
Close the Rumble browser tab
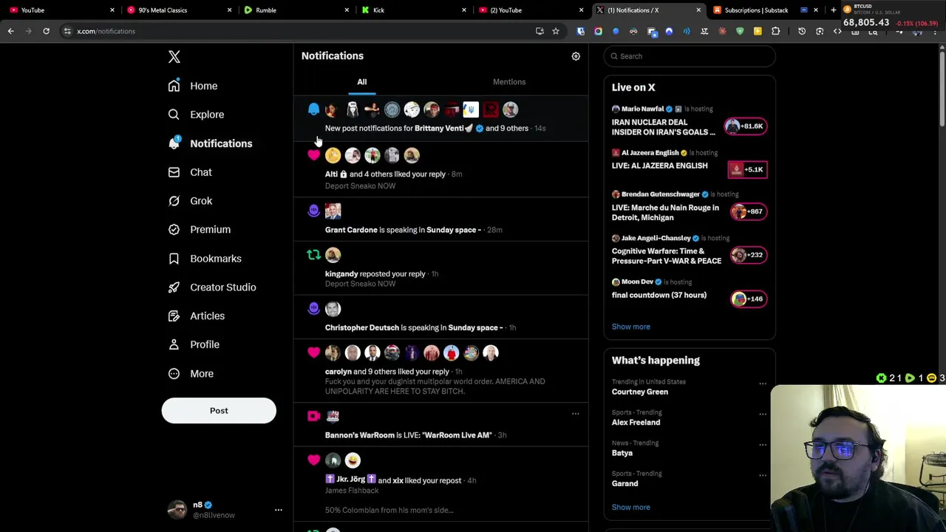pyautogui.click(x=347, y=10)
